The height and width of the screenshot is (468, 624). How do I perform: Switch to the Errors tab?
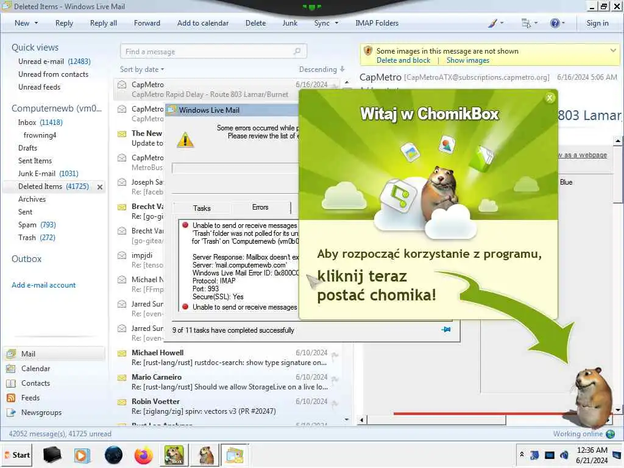(260, 207)
